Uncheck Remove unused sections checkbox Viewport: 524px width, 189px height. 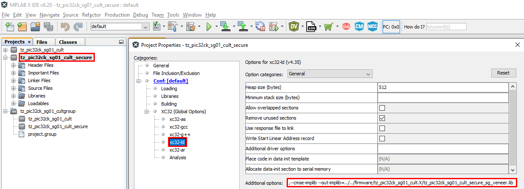[382, 118]
